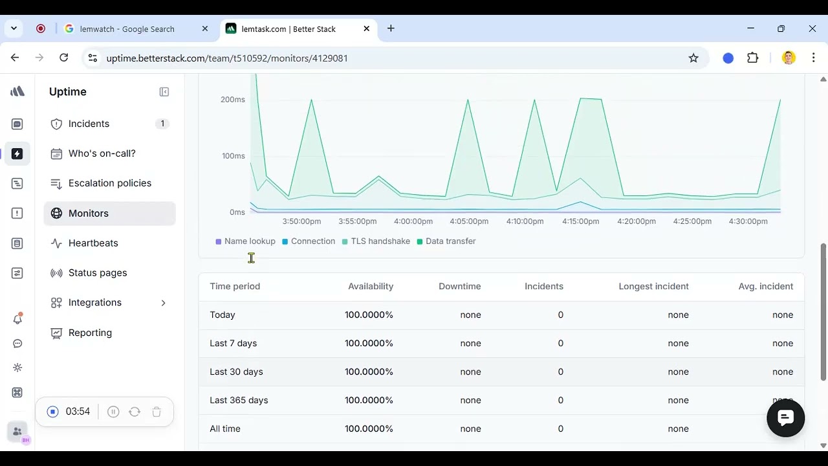Viewport: 828px width, 466px height.
Task: Click the page vertical scrollbar thumb
Action: point(823,312)
